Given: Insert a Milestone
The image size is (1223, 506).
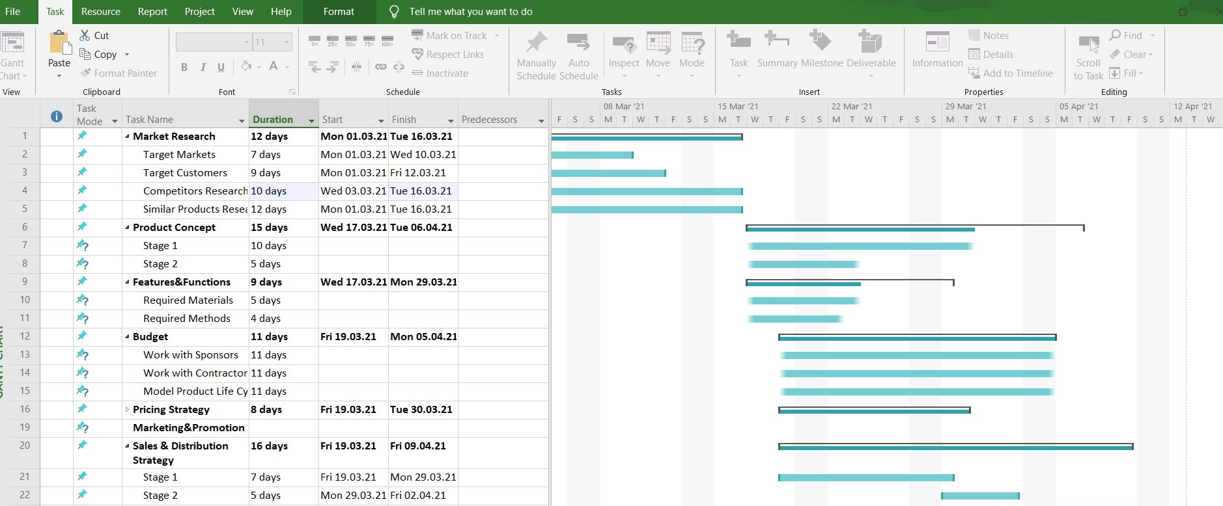Looking at the screenshot, I should tap(822, 49).
